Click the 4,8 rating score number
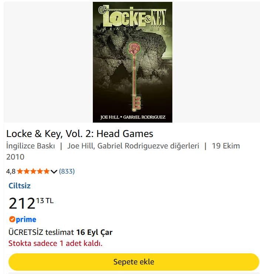The image size is (260, 274). click(11, 171)
